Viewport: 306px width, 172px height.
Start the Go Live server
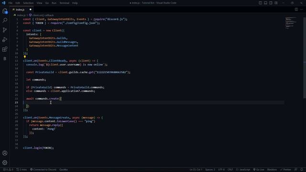point(259,170)
